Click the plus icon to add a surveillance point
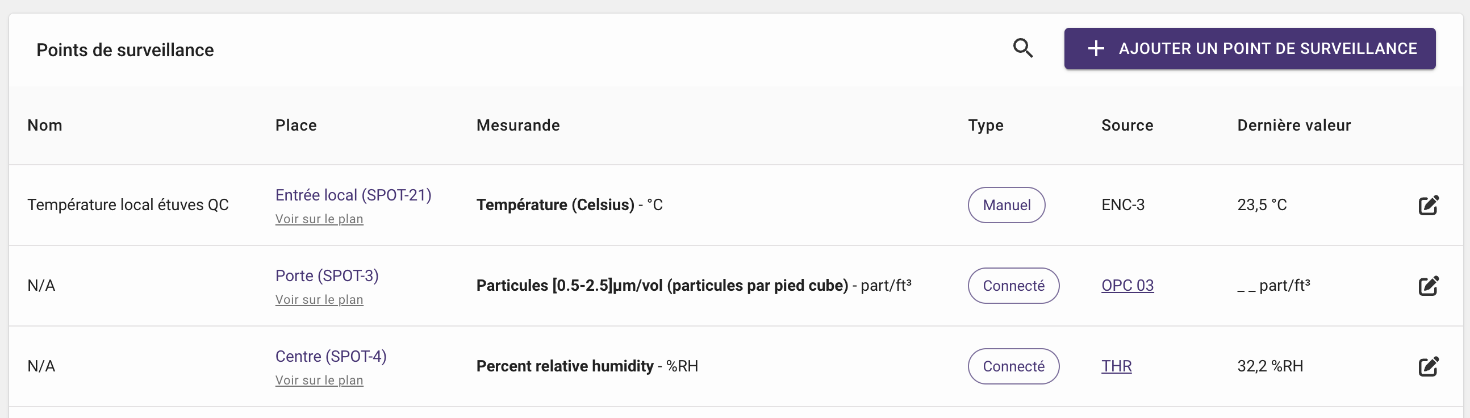 (1096, 48)
